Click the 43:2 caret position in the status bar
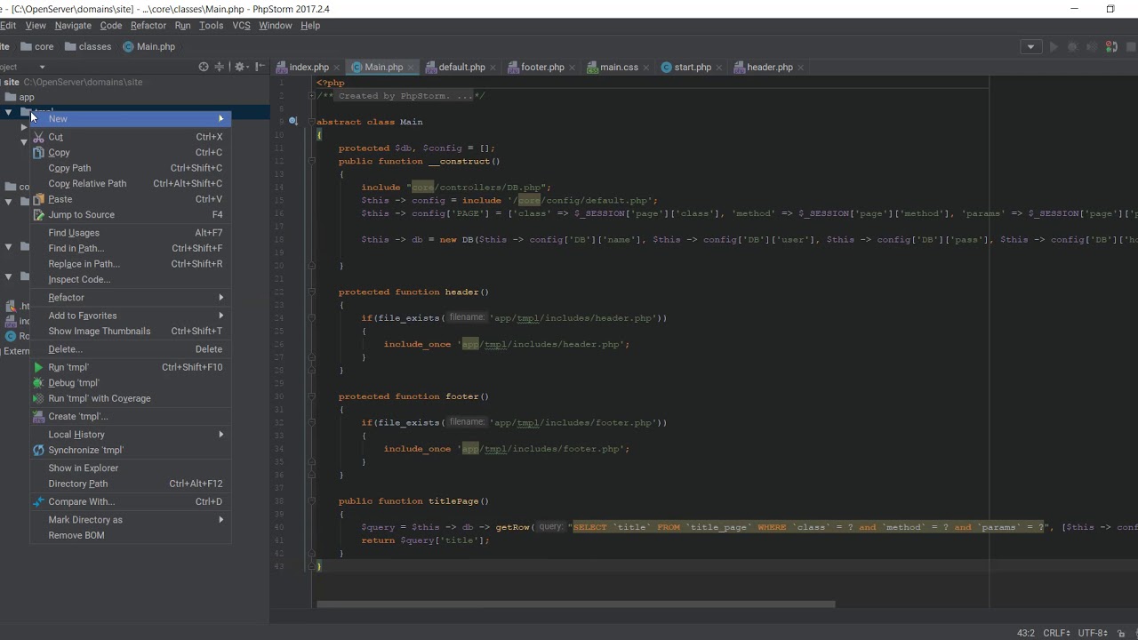 (x=1025, y=633)
